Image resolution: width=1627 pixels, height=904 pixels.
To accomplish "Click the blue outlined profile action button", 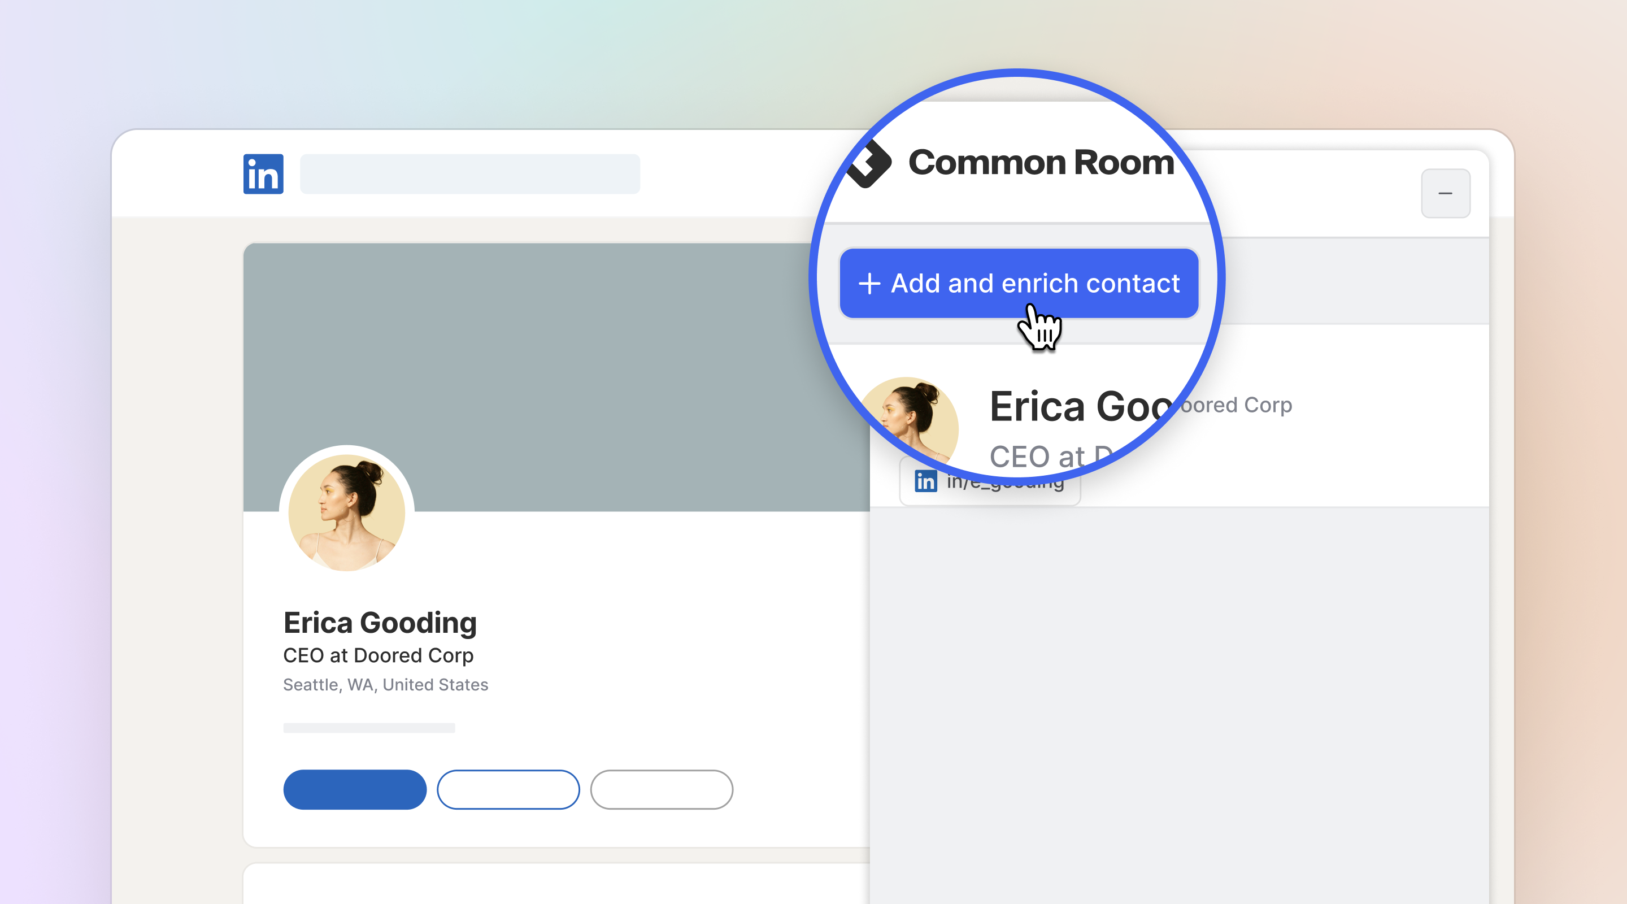I will pyautogui.click(x=508, y=789).
